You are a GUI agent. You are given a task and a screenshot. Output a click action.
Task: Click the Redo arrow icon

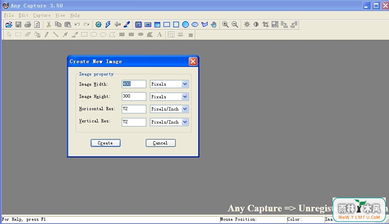[87, 24]
